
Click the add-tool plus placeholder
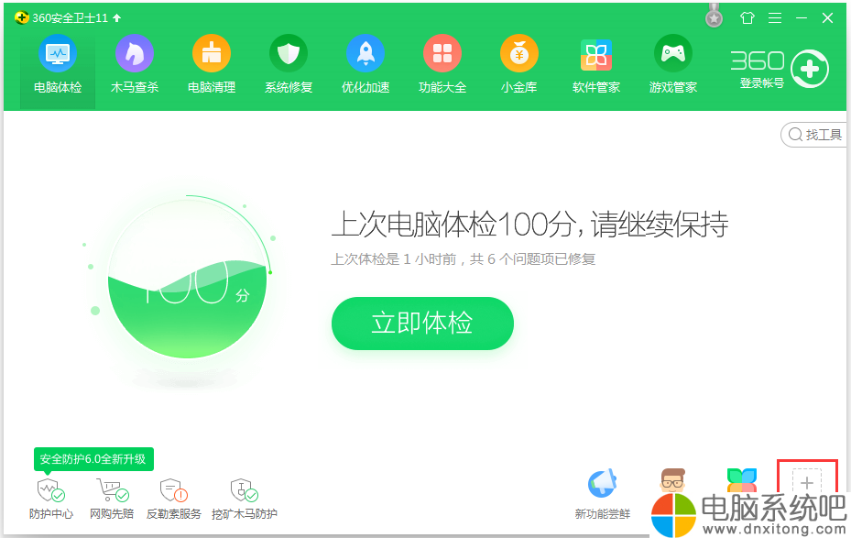[x=806, y=481]
